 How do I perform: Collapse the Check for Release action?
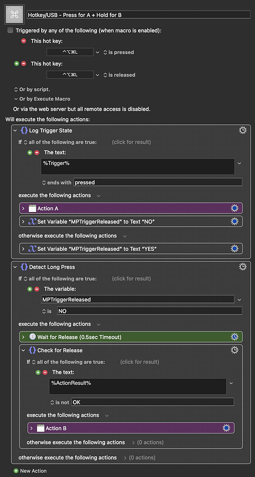[24, 350]
